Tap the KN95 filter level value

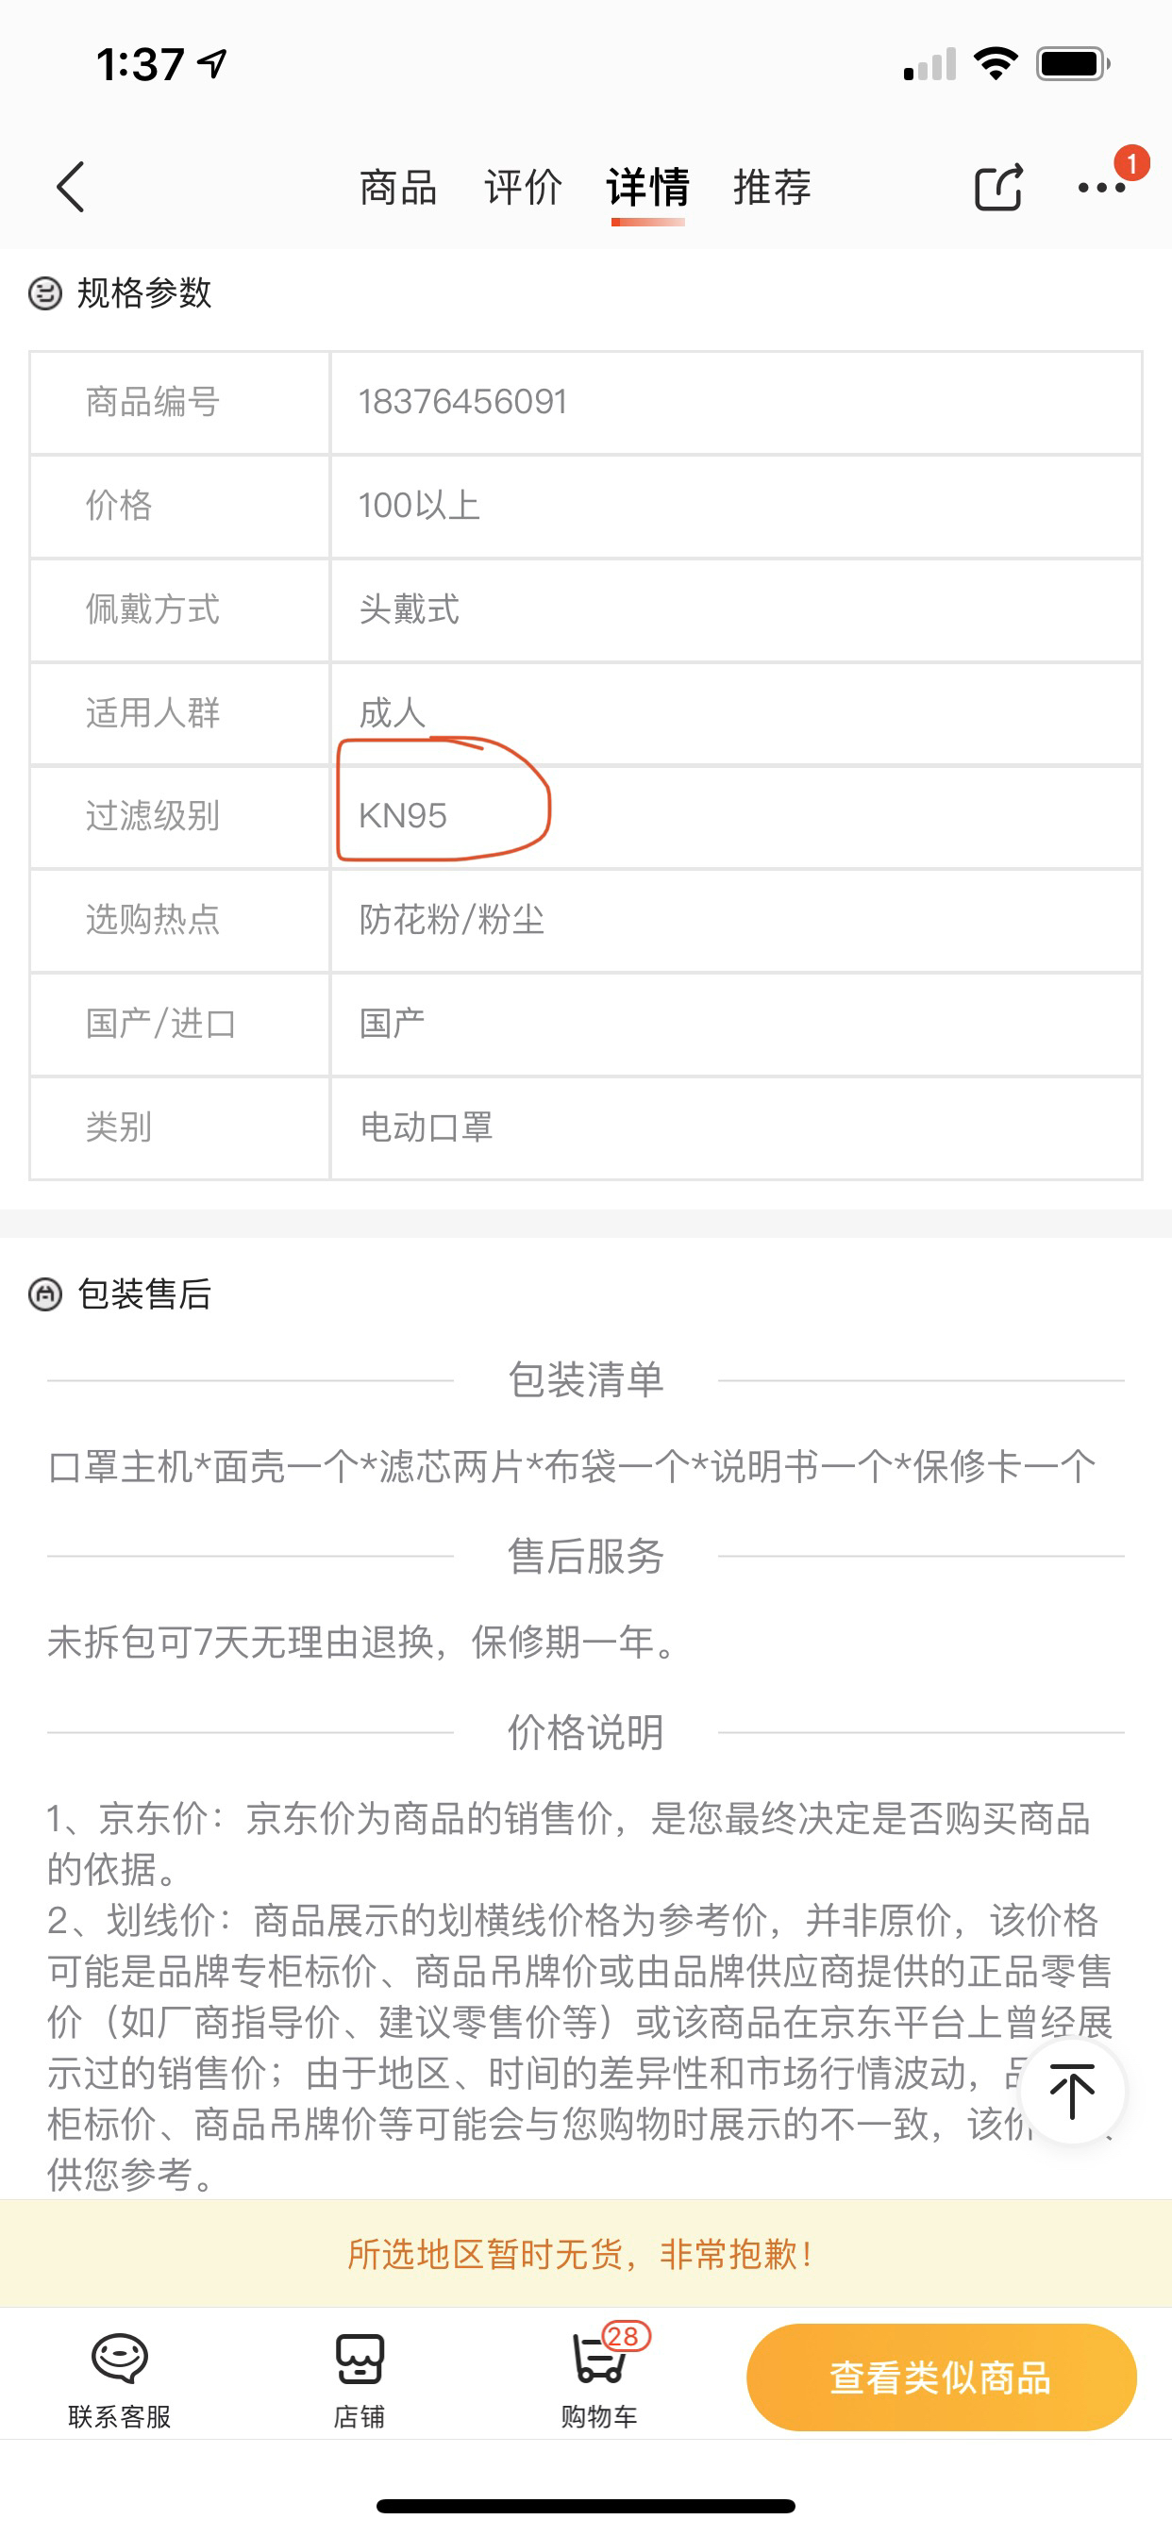[403, 816]
